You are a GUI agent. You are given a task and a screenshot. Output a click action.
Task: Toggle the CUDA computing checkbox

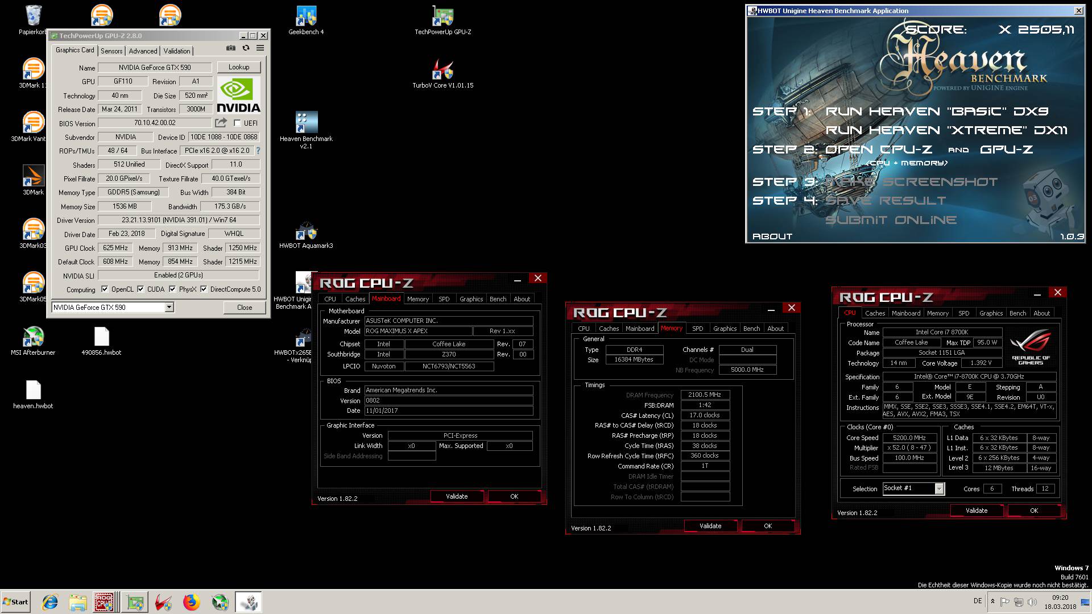[140, 289]
